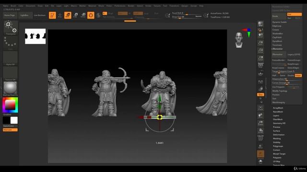Expand the Masking subpalette
This screenshot has height=172, width=307.
(277, 139)
